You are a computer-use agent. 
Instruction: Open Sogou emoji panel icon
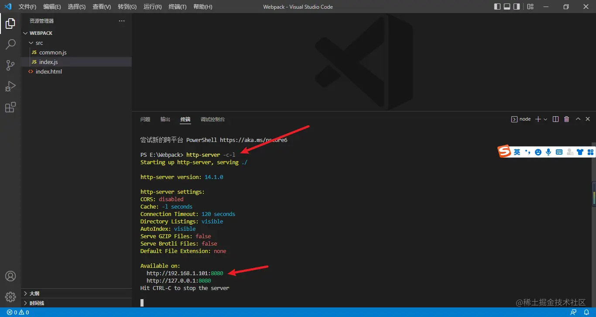tap(538, 152)
